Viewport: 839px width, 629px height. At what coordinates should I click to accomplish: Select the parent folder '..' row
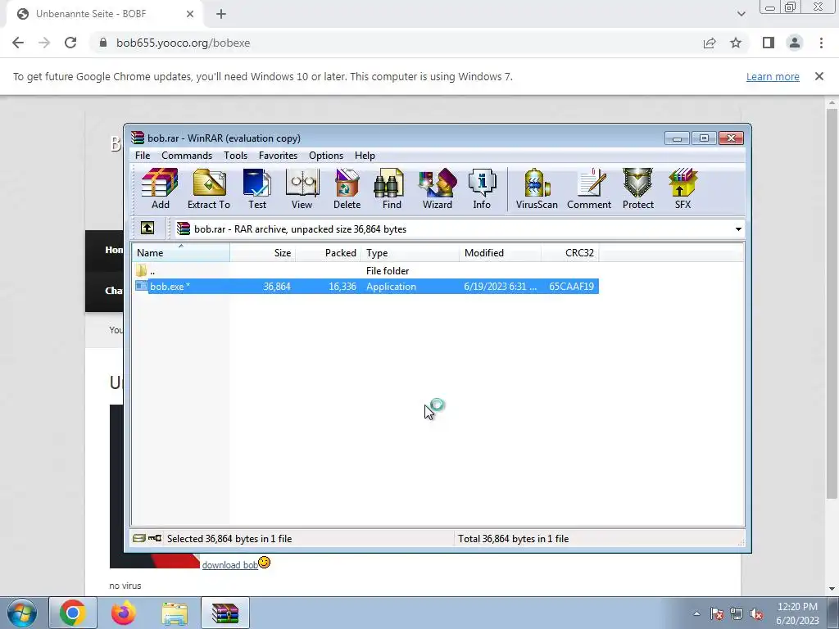pyautogui.click(x=366, y=270)
